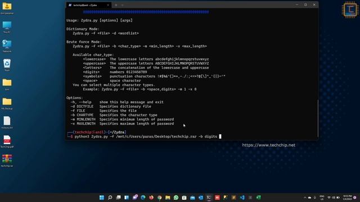Switch to the Terminal taskbar icon
Image resolution: width=360 pixels, height=202 pixels.
click(x=209, y=198)
